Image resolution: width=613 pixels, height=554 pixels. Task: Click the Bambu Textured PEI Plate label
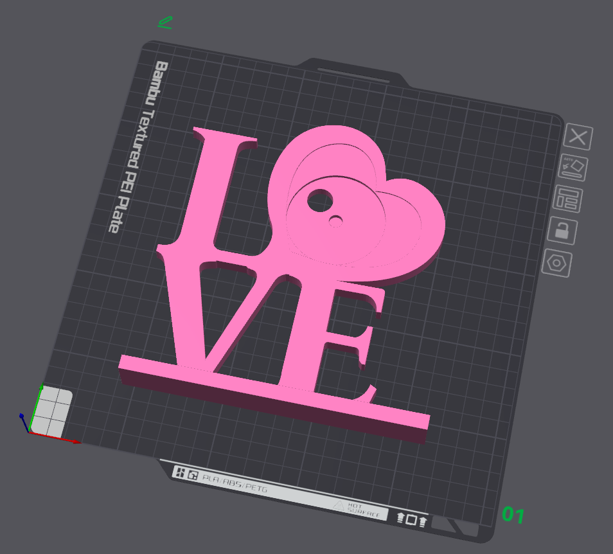pyautogui.click(x=139, y=147)
